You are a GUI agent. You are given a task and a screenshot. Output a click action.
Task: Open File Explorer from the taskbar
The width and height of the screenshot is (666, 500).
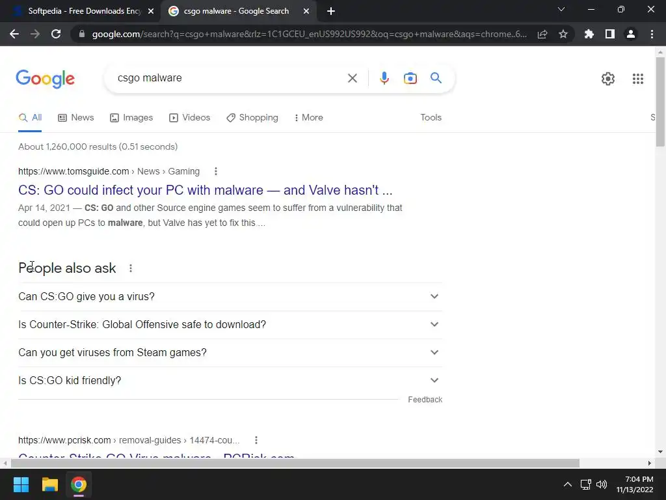[49, 484]
